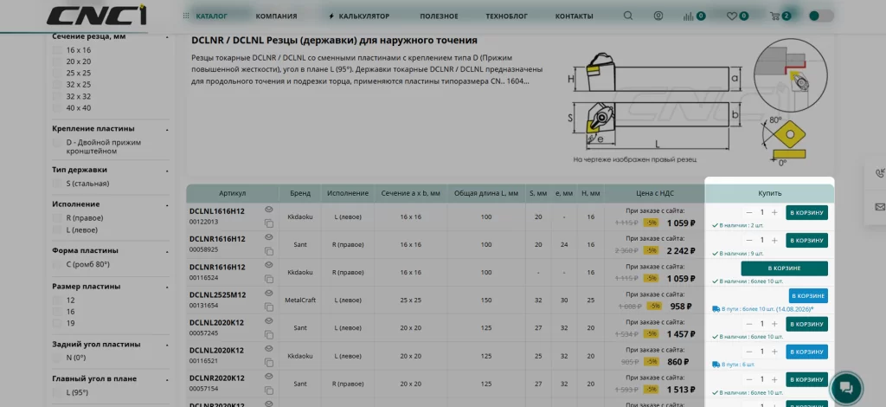This screenshot has height=407, width=886.
Task: Add DCLNL1616H12 to cart with В КОРЗИНУ
Action: click(x=806, y=212)
